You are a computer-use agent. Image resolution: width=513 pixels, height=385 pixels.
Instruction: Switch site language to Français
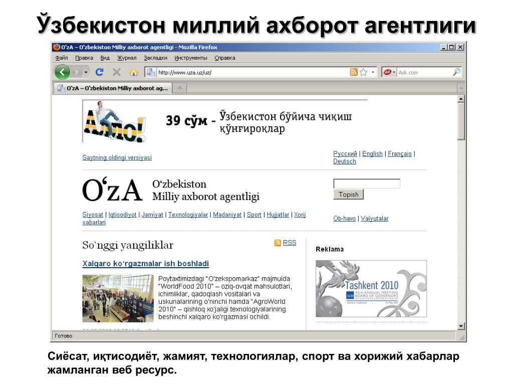pyautogui.click(x=399, y=153)
